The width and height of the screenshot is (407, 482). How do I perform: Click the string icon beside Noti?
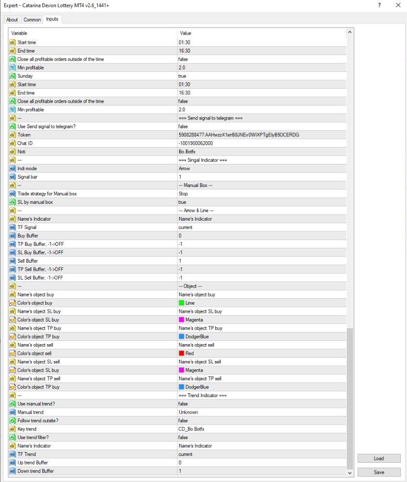[x=13, y=151]
